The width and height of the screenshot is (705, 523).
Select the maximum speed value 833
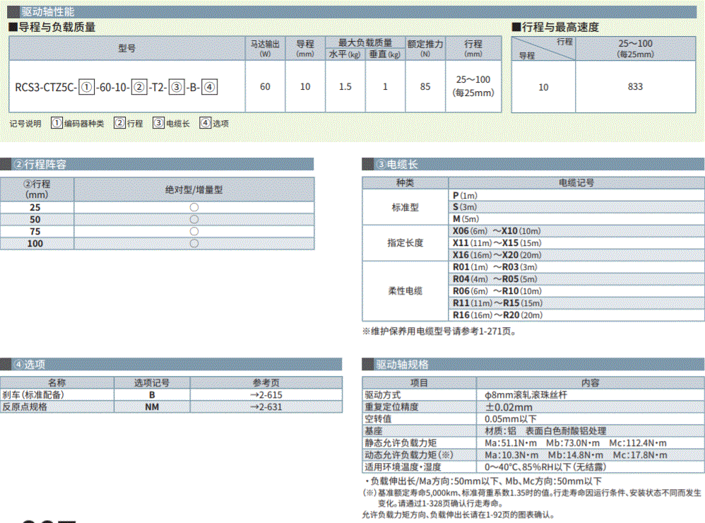coord(635,87)
